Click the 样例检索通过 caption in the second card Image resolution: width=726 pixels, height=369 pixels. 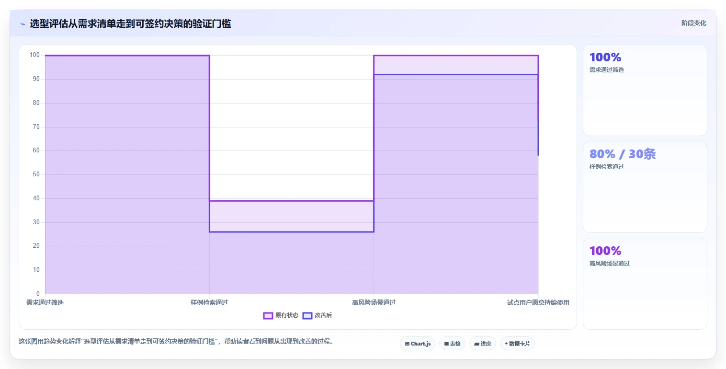(607, 167)
